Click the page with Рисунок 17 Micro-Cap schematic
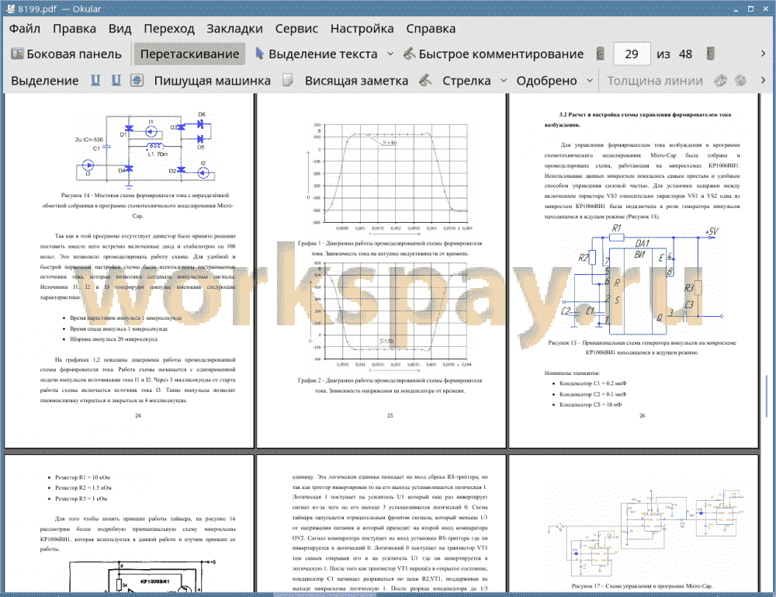 pos(634,524)
